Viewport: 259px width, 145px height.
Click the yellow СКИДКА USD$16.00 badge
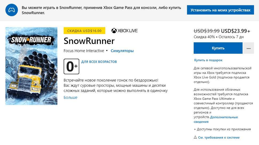84,31
